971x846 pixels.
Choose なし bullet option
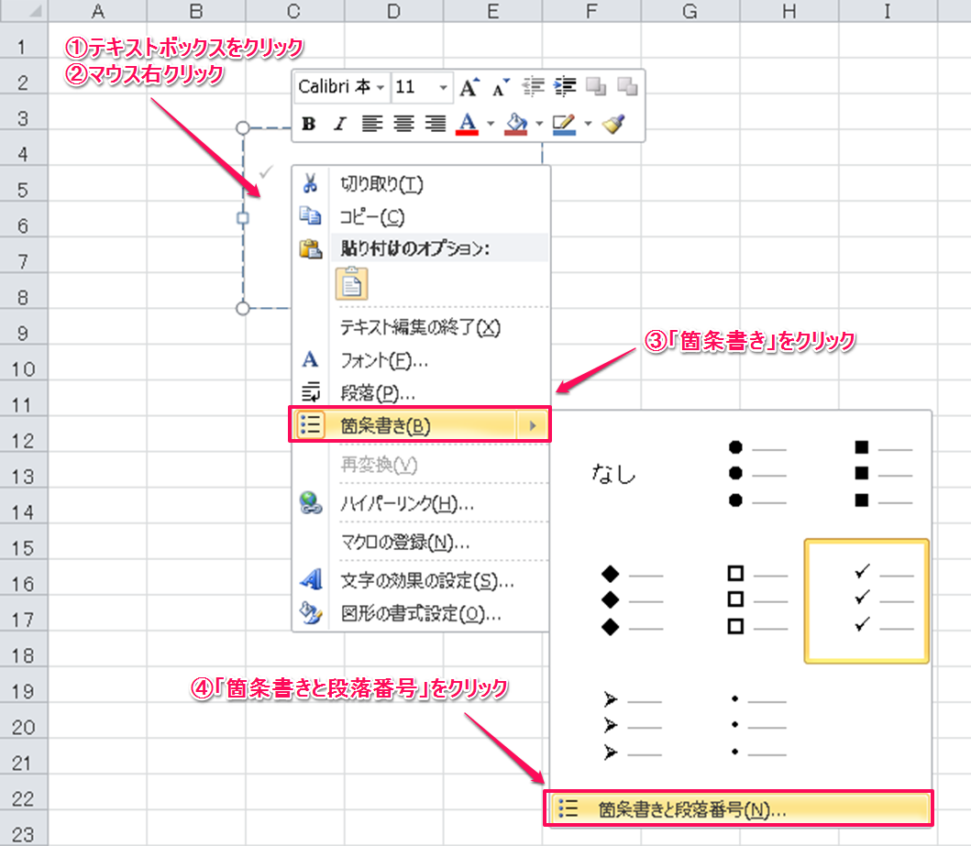[613, 474]
